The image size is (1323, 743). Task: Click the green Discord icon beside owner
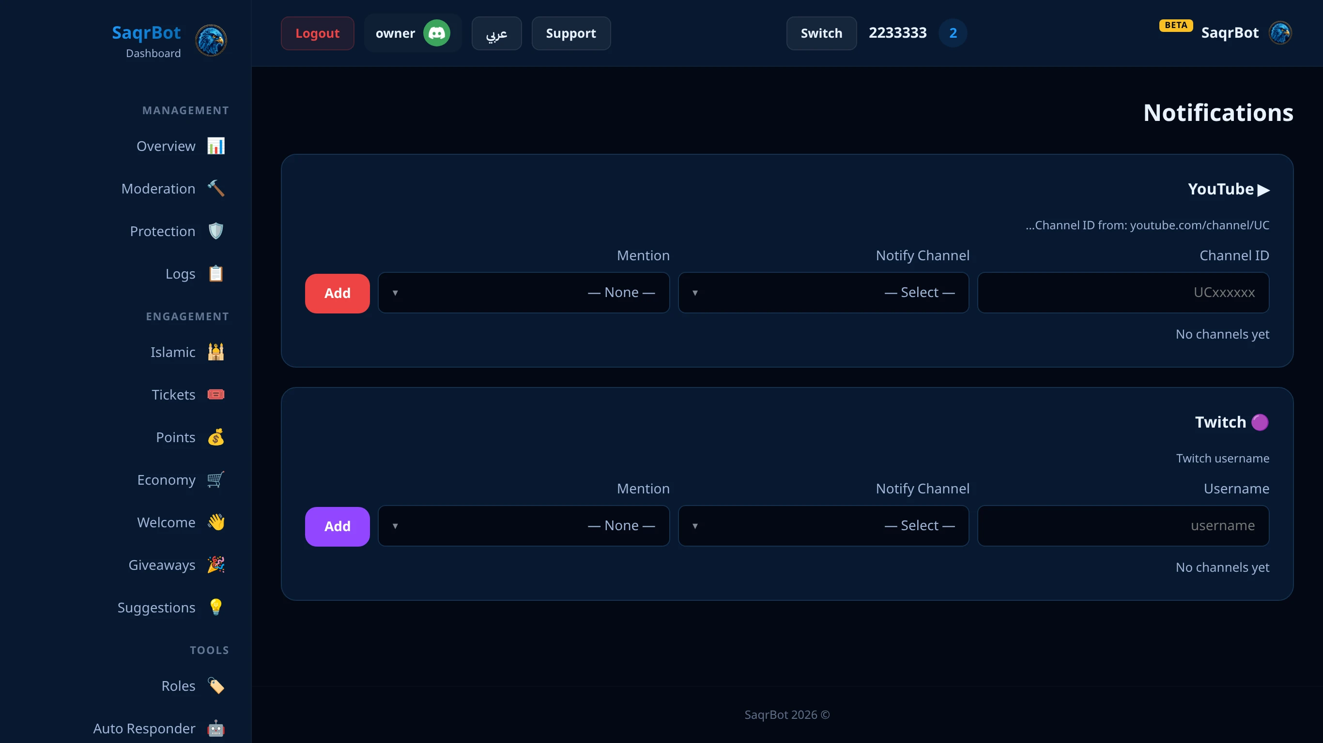(436, 33)
